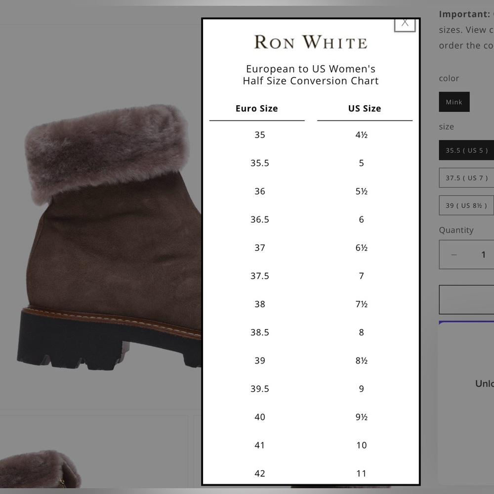This screenshot has width=494, height=494.
Task: Click US size 11 in chart
Action: click(x=362, y=473)
